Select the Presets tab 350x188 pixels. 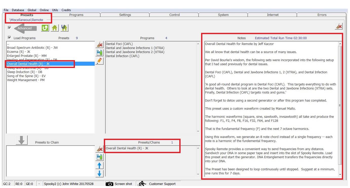coord(27,15)
